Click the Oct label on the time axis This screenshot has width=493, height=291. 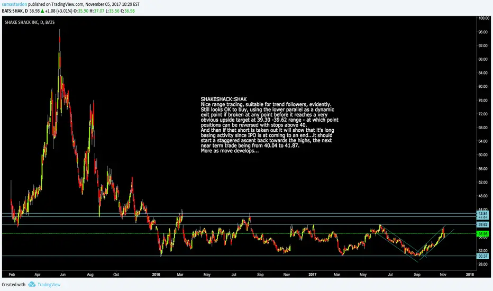(116, 275)
